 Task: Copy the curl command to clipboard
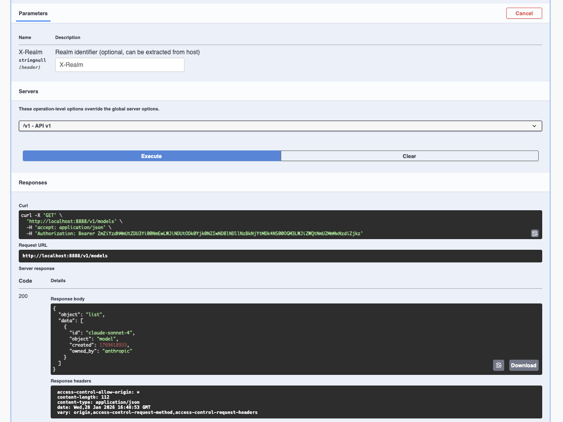(535, 233)
